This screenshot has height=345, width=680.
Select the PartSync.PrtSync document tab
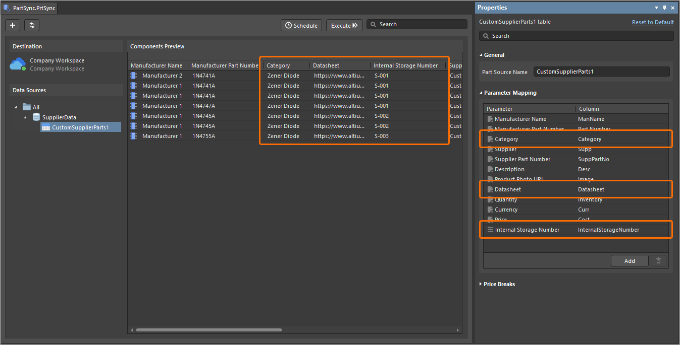[29, 8]
